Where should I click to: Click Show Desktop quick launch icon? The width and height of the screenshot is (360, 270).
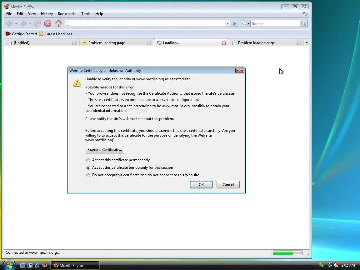coord(23,265)
